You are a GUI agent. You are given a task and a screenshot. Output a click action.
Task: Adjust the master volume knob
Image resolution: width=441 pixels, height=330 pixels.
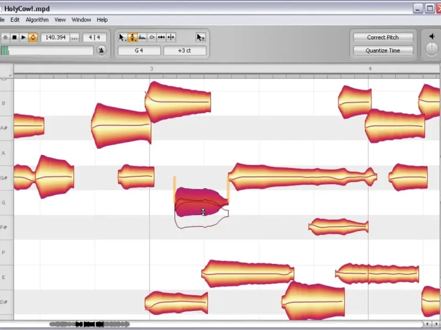[x=432, y=49]
